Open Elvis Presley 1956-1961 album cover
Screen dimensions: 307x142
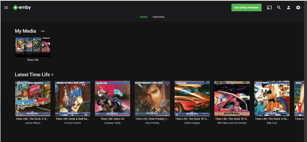(x=152, y=99)
